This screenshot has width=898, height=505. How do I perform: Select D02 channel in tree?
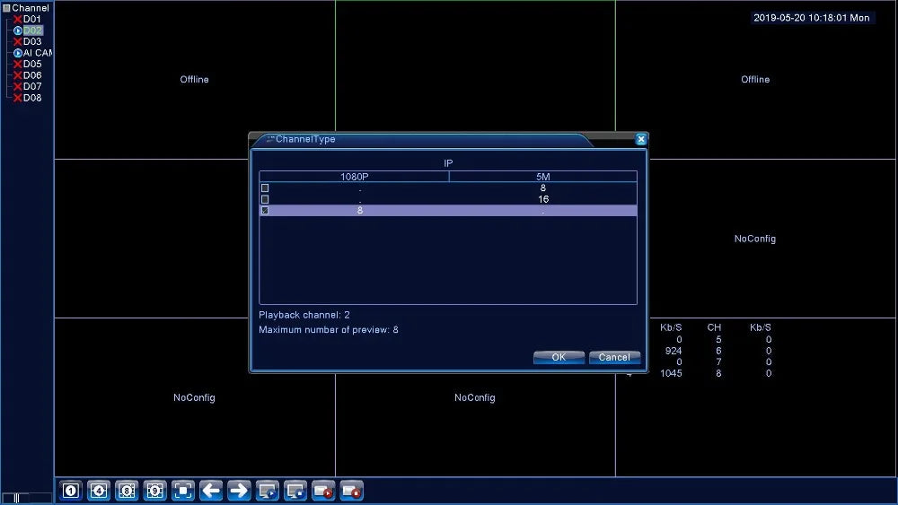click(32, 30)
